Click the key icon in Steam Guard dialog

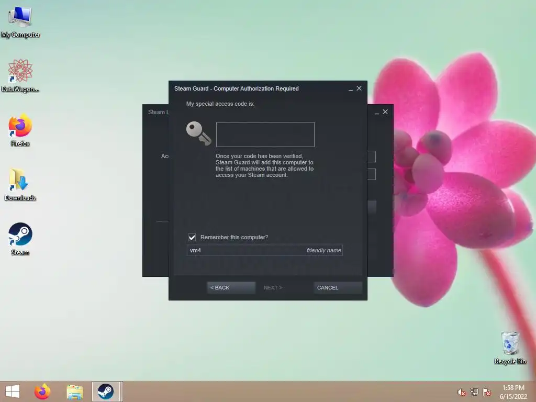point(198,133)
